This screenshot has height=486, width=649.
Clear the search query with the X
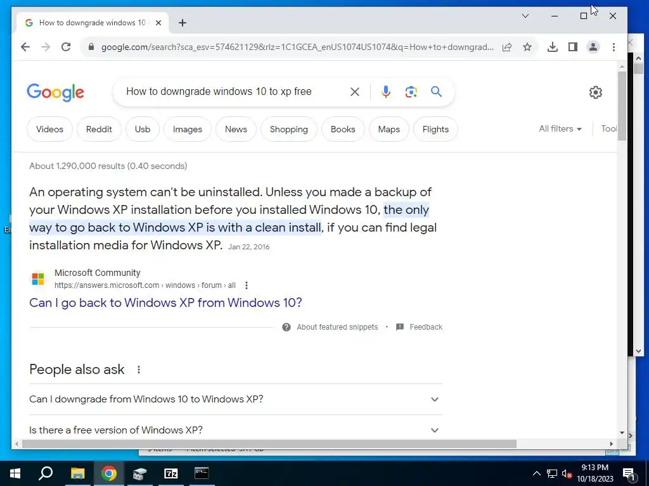[355, 92]
